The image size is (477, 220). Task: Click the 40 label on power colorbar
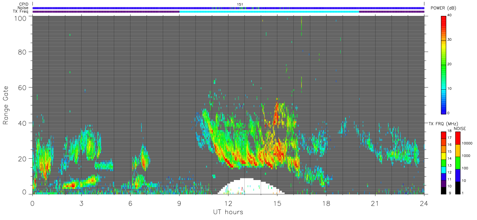[450, 15]
